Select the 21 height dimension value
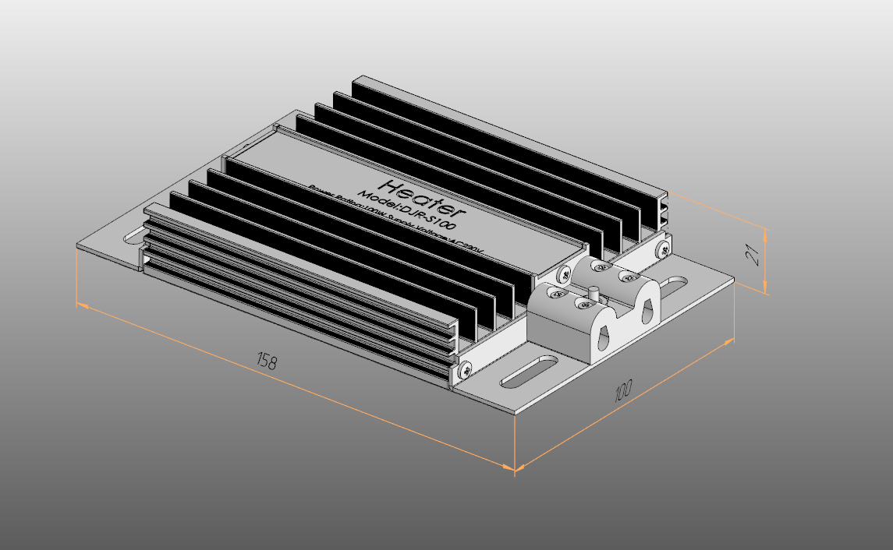The image size is (893, 550). [754, 254]
